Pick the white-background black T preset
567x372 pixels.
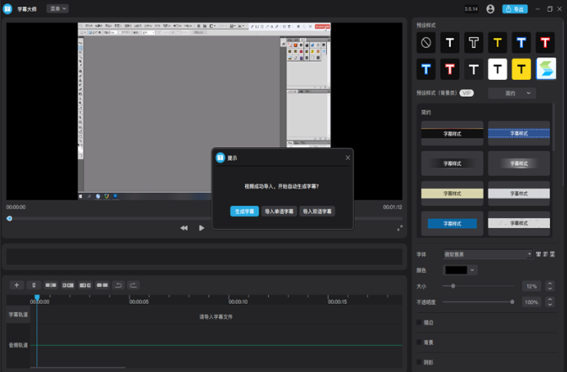[498, 69]
